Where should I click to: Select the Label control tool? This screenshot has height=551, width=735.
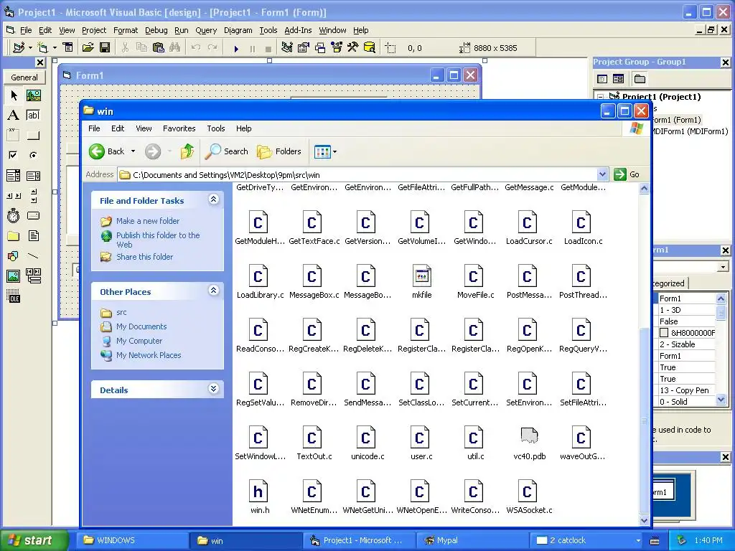click(x=14, y=116)
